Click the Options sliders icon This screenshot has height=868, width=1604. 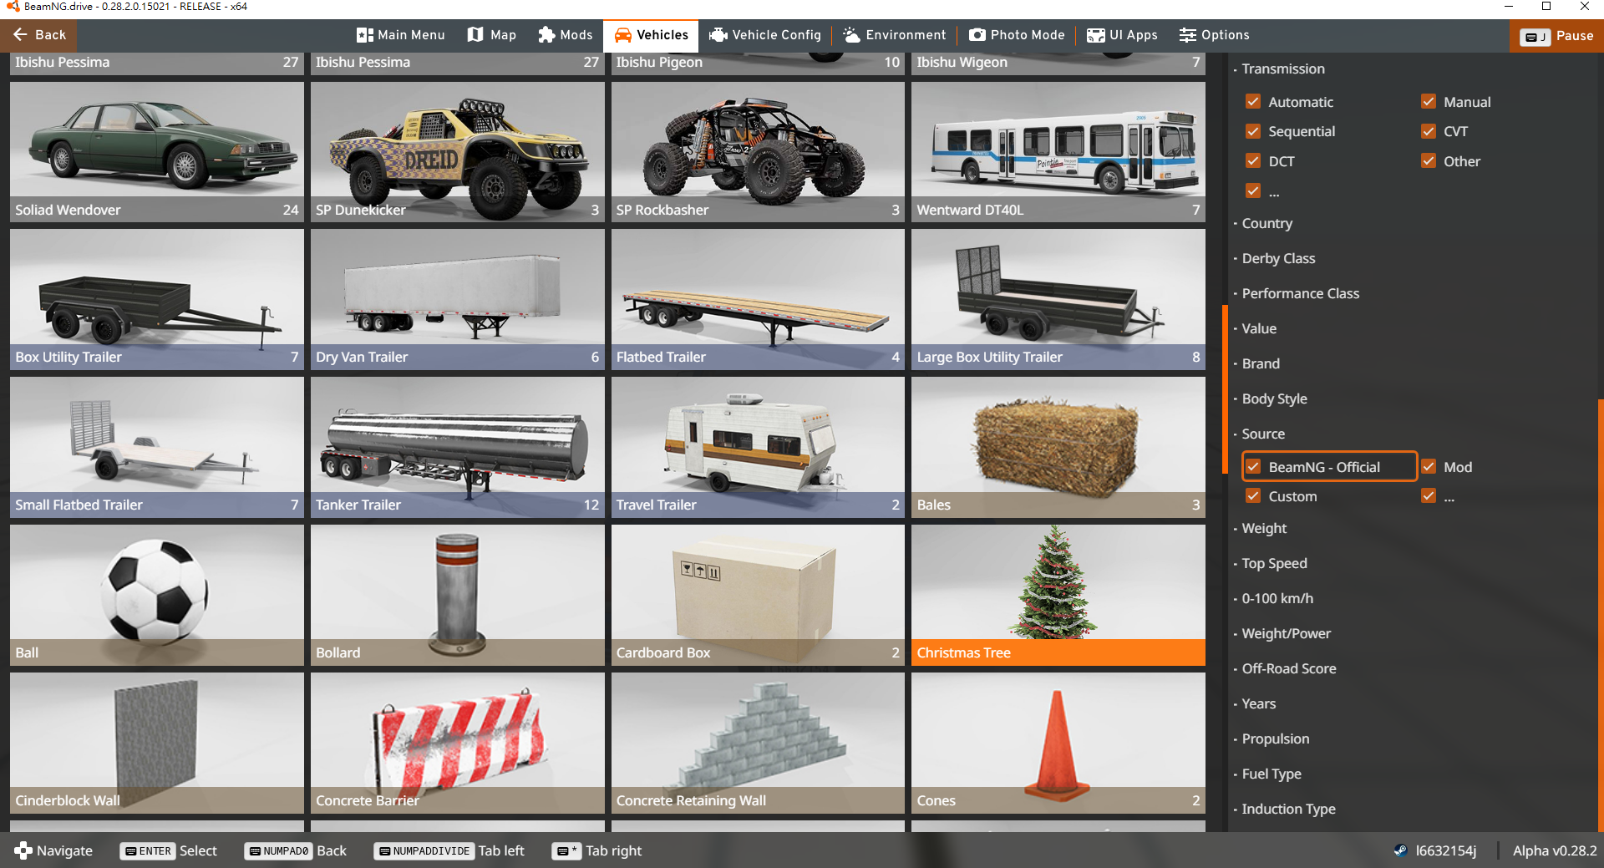tap(1187, 35)
